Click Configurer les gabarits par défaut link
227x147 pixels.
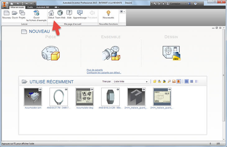(x=104, y=72)
